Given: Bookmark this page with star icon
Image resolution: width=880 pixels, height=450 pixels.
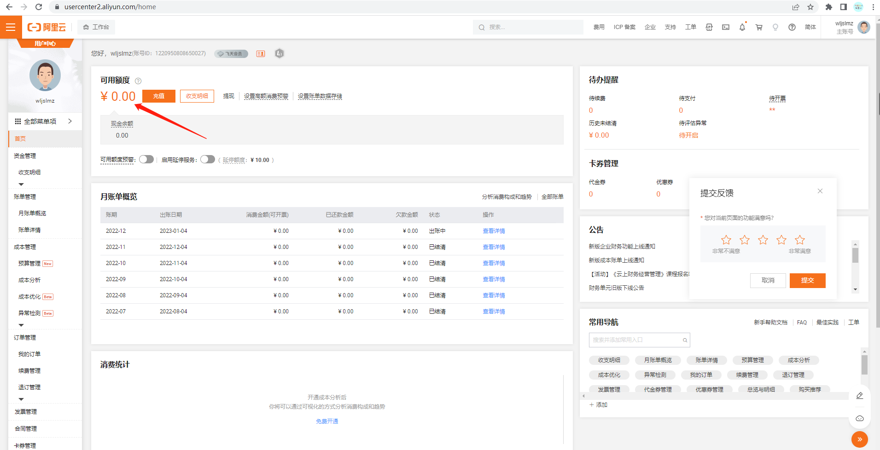Looking at the screenshot, I should tap(810, 7).
